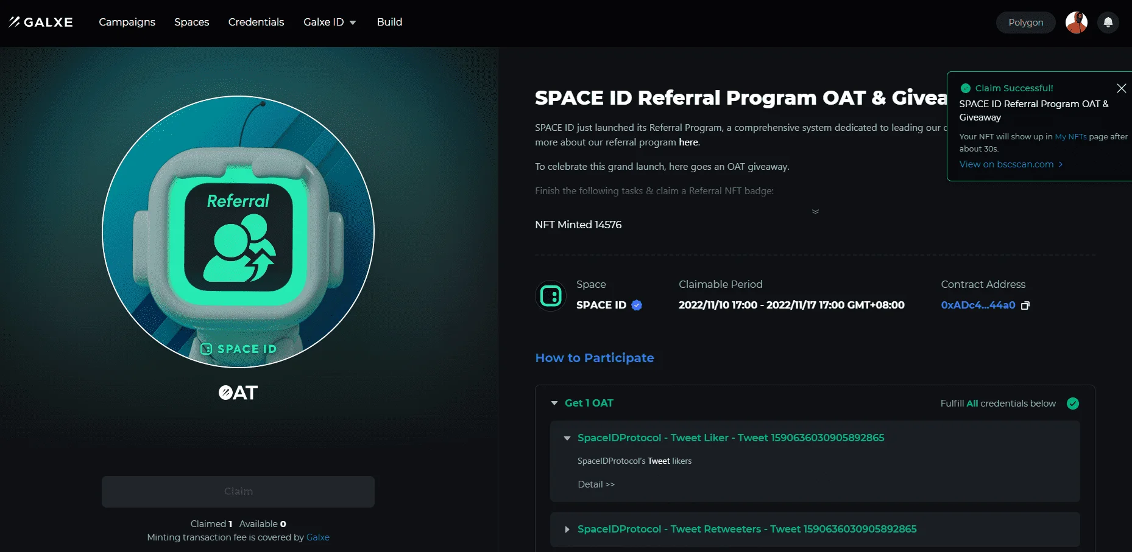Close the Claim Successful notification
This screenshot has width=1132, height=552.
tap(1121, 88)
